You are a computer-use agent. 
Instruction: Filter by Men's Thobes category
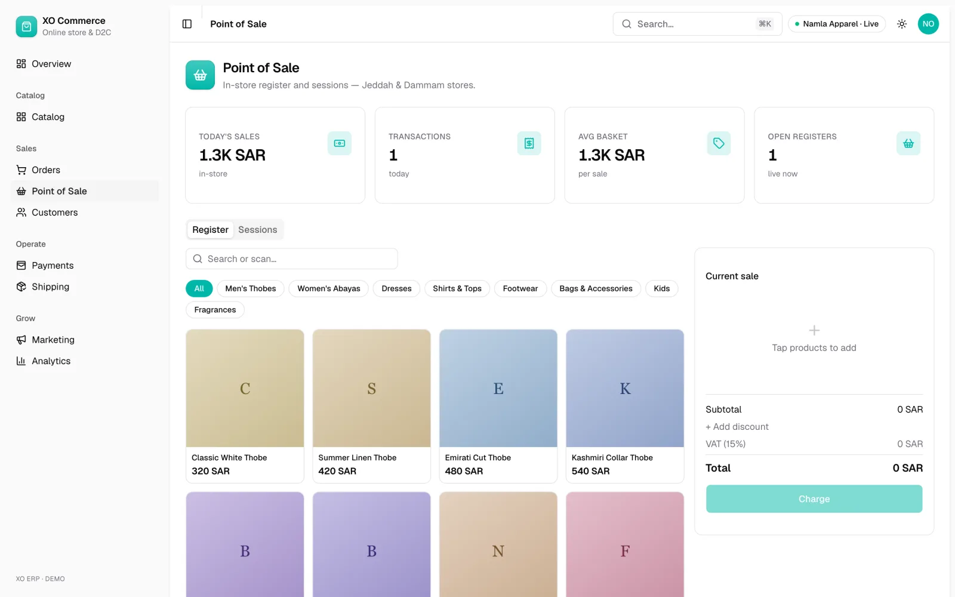tap(251, 288)
